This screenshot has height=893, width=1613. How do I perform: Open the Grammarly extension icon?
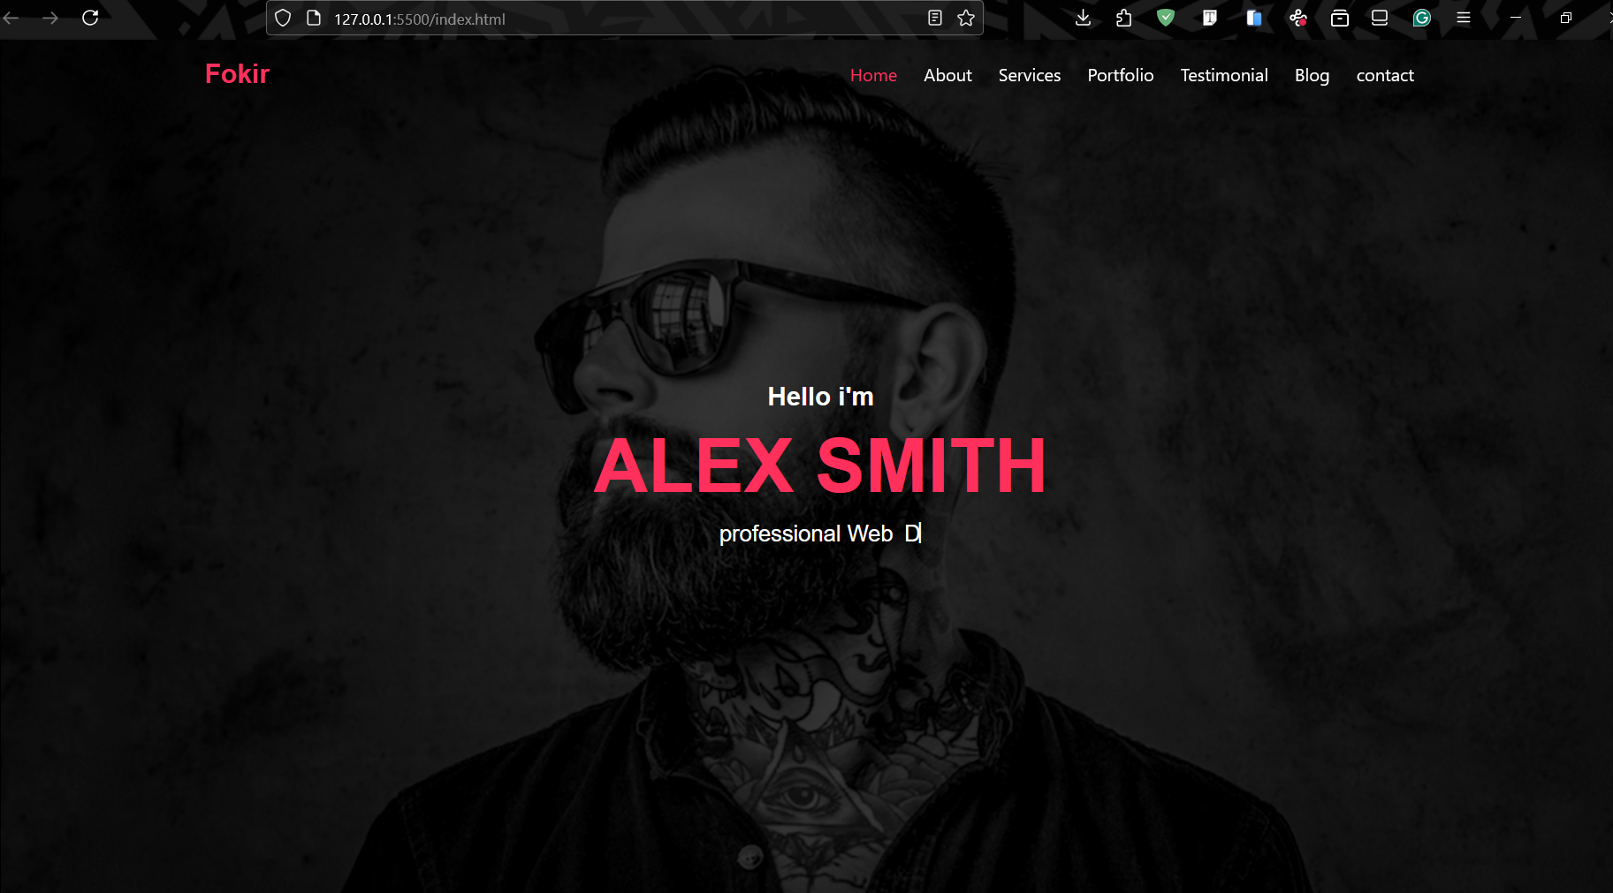pyautogui.click(x=1421, y=18)
